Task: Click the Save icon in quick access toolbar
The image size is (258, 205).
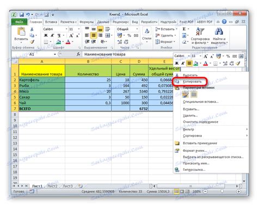Action: [x=22, y=15]
